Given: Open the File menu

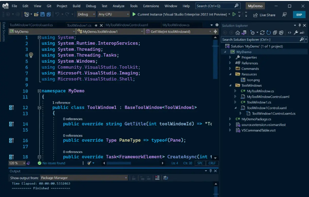Looking at the screenshot, I should click(15, 6).
